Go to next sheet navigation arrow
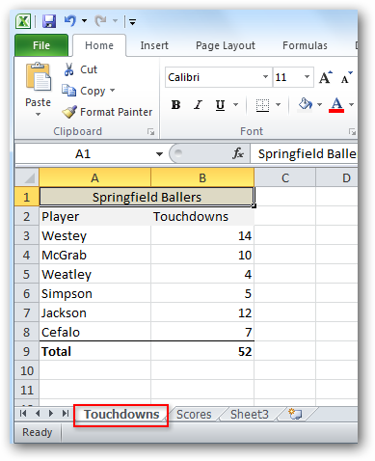Image resolution: width=375 pixels, height=461 pixels. tap(51, 414)
